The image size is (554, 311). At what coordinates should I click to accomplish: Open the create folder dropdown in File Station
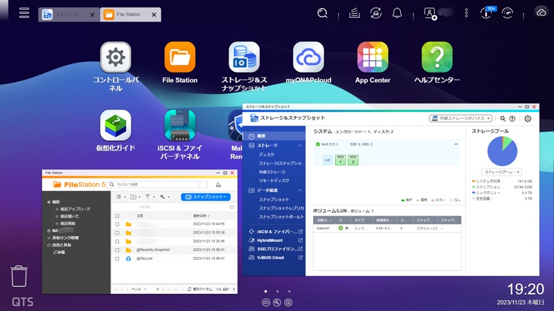click(135, 197)
